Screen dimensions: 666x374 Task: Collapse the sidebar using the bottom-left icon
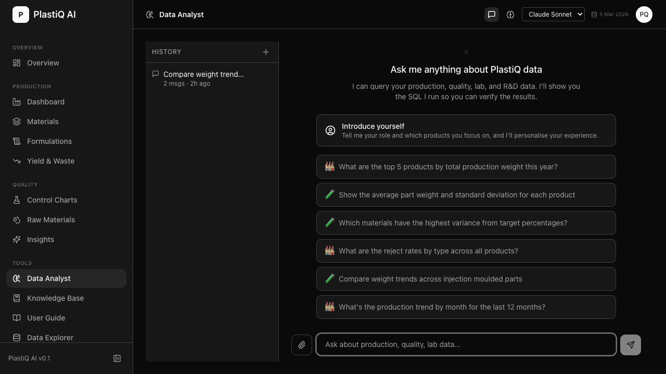coord(117,358)
